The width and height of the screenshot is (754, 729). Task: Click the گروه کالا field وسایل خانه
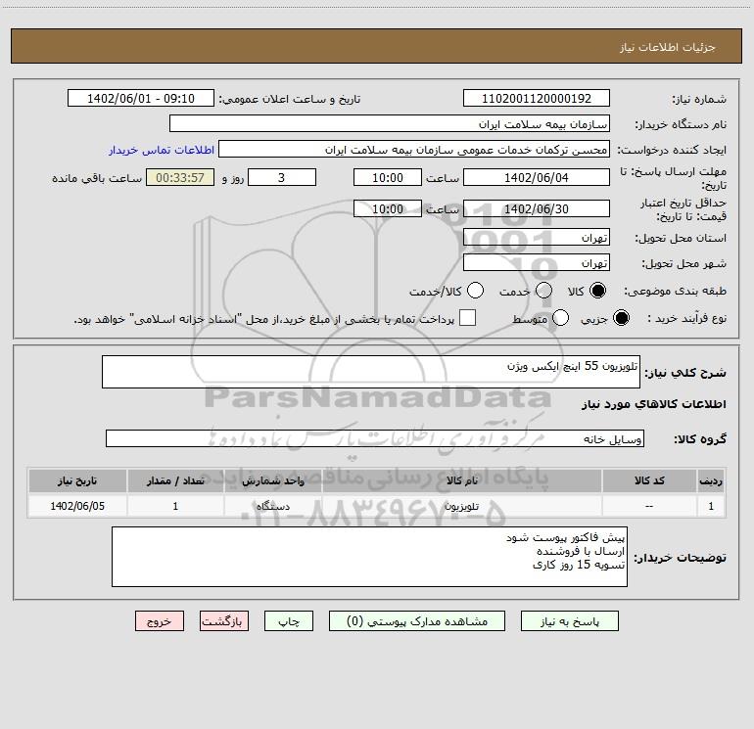pos(375,438)
